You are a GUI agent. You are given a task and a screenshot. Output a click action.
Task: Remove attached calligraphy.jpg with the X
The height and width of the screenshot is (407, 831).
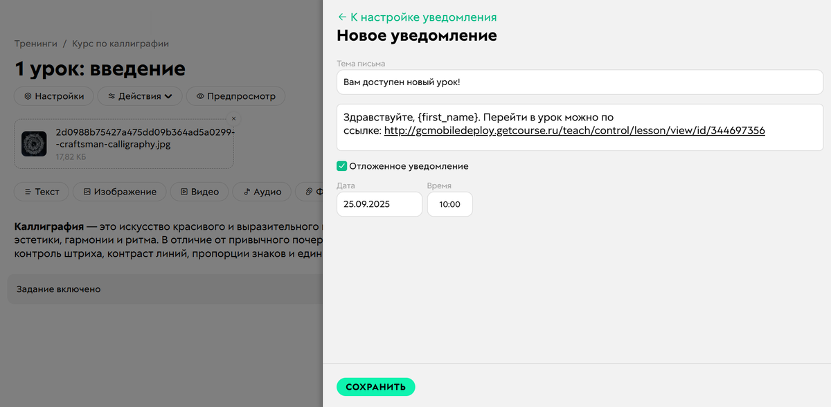coord(233,118)
